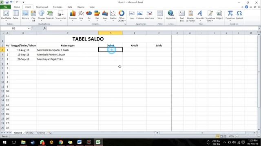Insert a new worksheet tab

[50, 133]
